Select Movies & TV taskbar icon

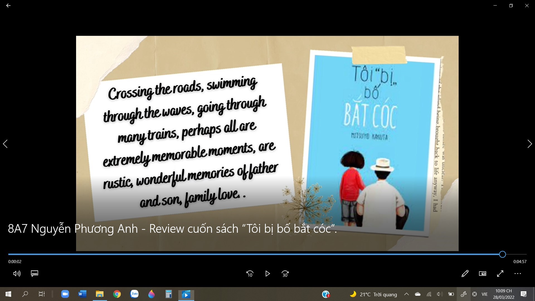[186, 294]
